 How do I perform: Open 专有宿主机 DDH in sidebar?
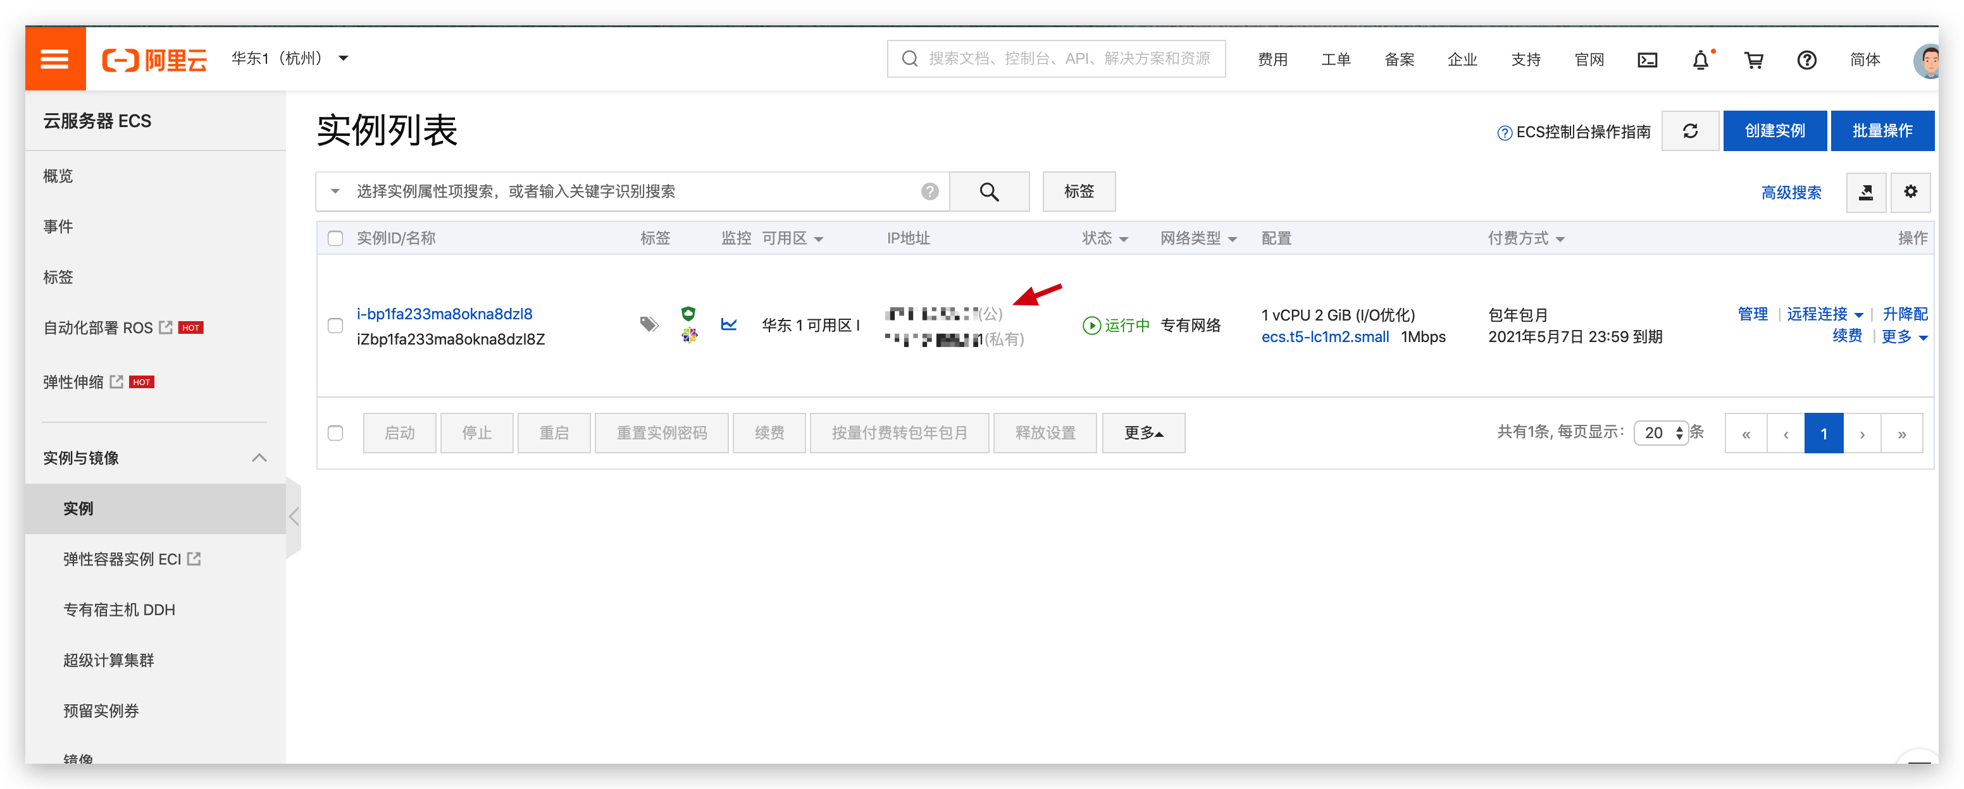point(119,610)
